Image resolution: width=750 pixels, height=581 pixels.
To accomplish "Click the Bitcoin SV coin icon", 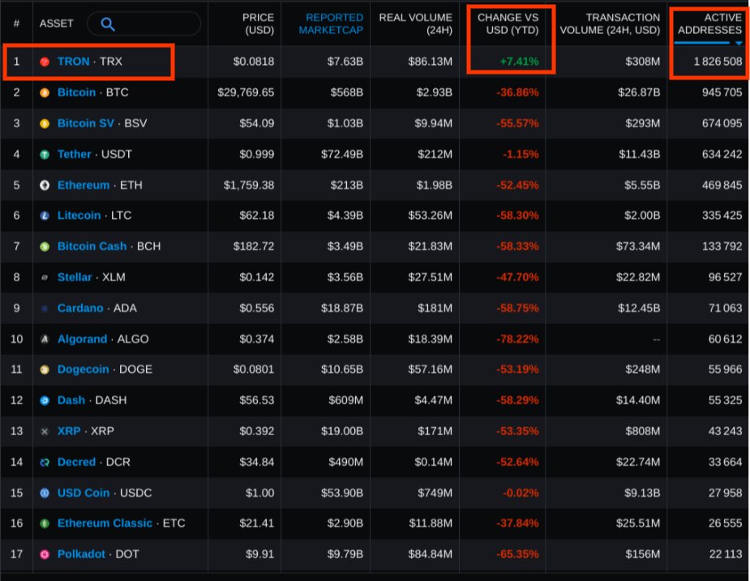I will tap(45, 124).
